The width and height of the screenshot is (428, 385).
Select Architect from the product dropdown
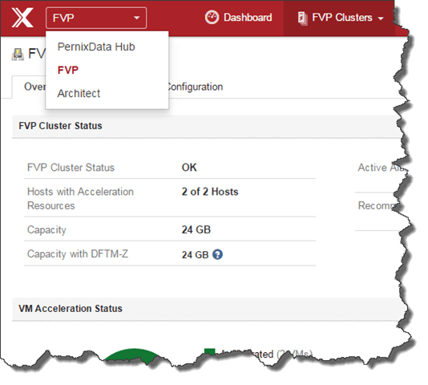click(x=79, y=94)
